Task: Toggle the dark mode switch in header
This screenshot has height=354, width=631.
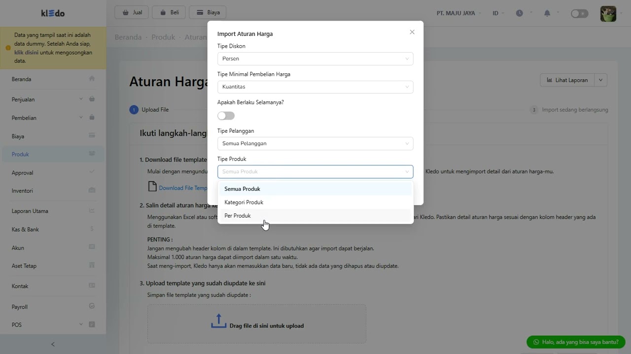Action: click(x=579, y=14)
